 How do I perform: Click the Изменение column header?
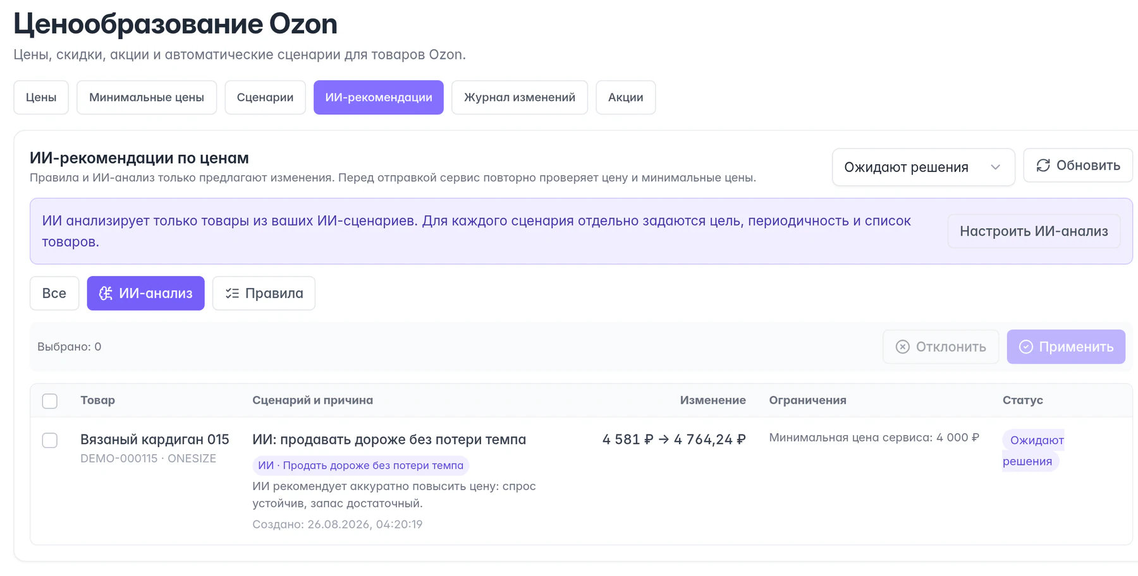(x=713, y=400)
